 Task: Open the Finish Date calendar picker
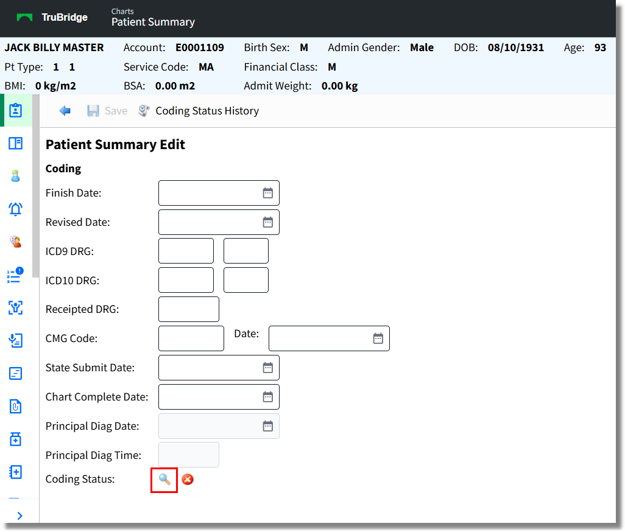point(268,193)
